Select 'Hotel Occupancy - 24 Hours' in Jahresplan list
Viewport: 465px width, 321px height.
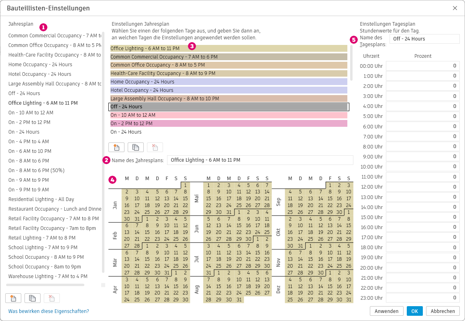coord(40,74)
